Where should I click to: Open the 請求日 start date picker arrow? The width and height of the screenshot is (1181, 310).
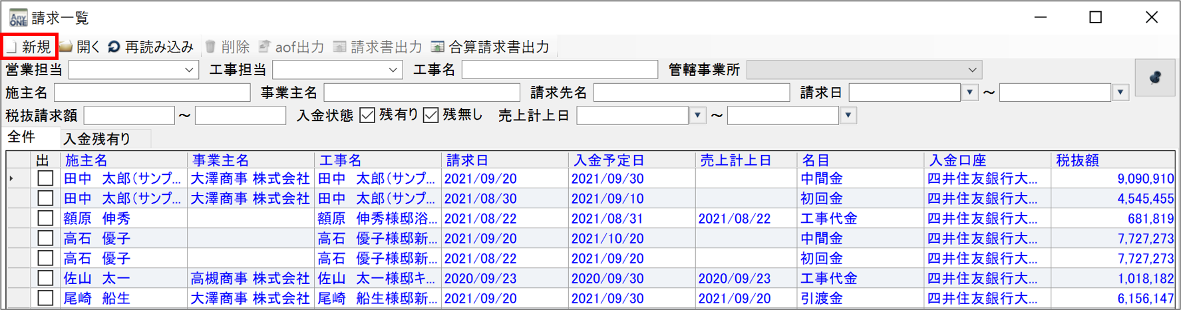969,92
